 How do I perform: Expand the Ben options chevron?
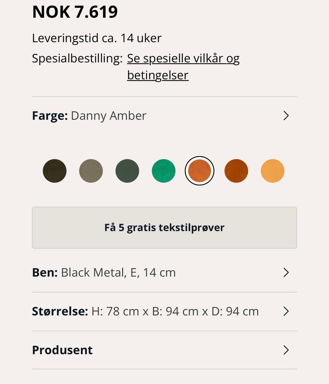tap(286, 272)
